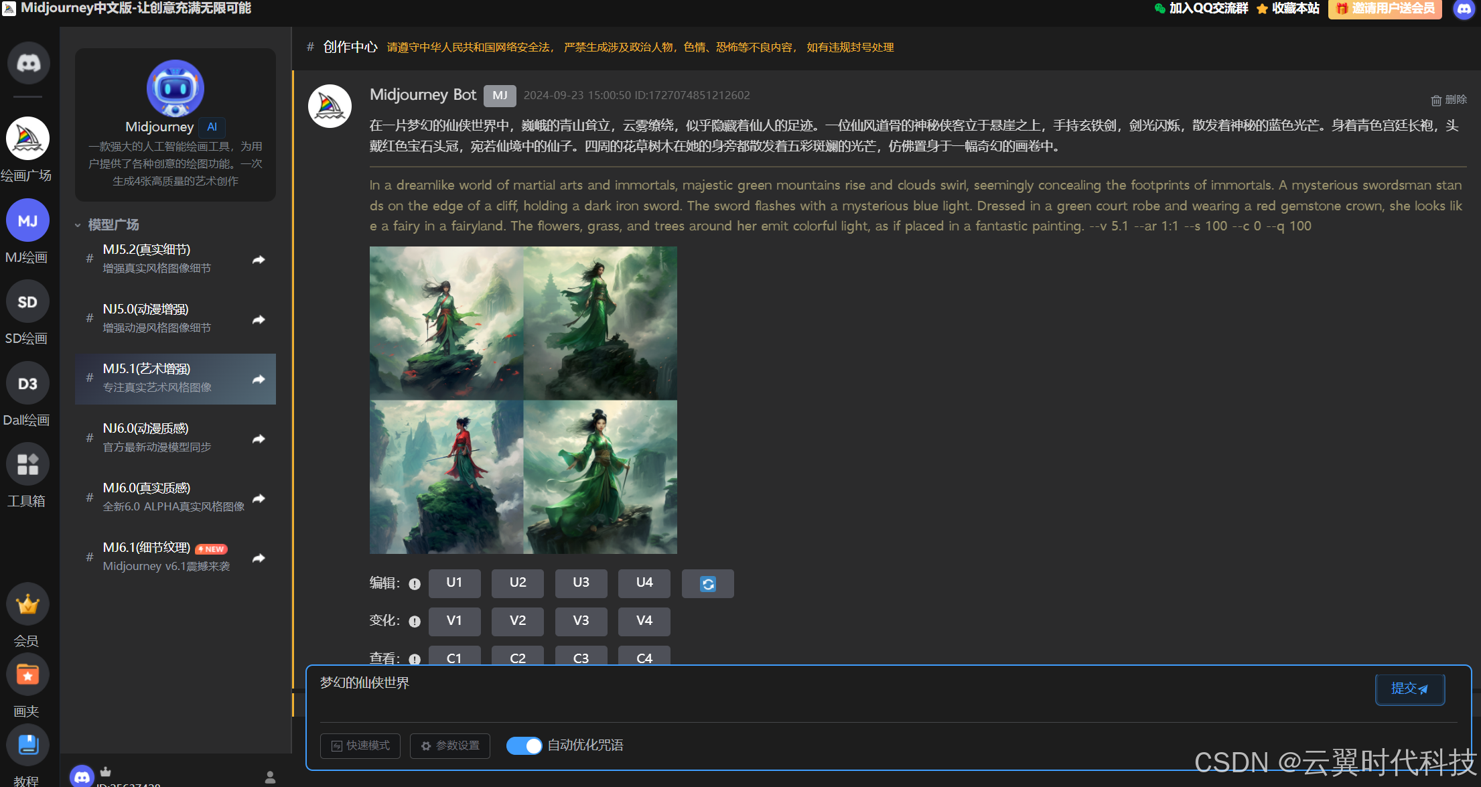Click the MJ badge next to Midjourney Bot

500,96
